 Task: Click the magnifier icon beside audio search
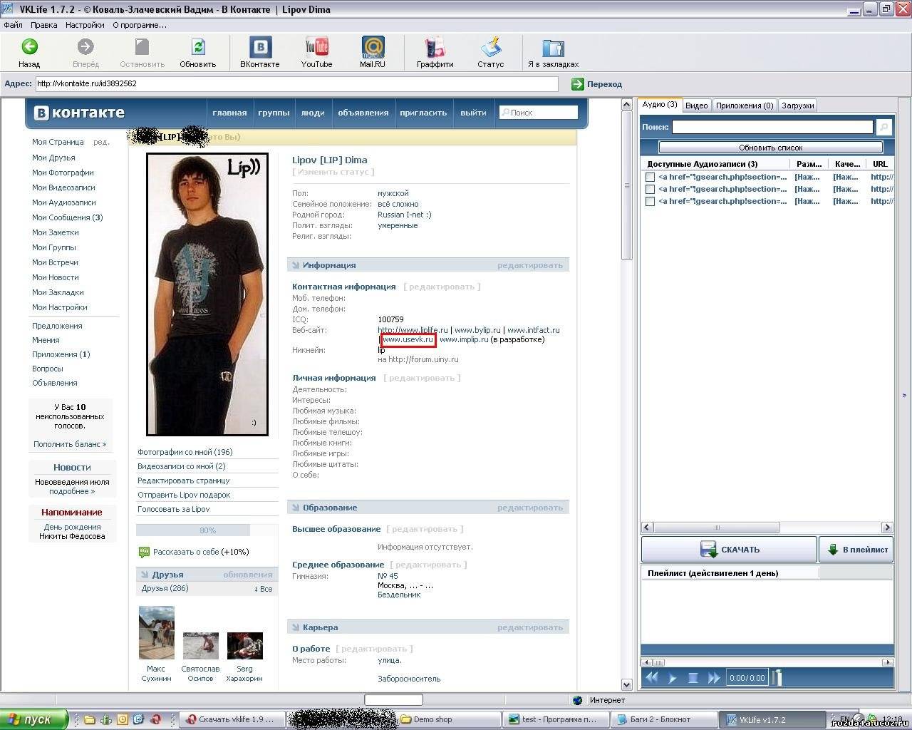pos(883,127)
